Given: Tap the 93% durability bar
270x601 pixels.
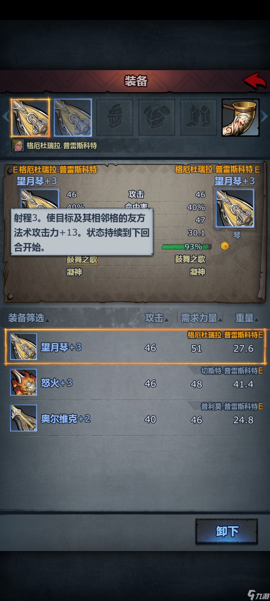Looking at the screenshot, I should tap(186, 247).
